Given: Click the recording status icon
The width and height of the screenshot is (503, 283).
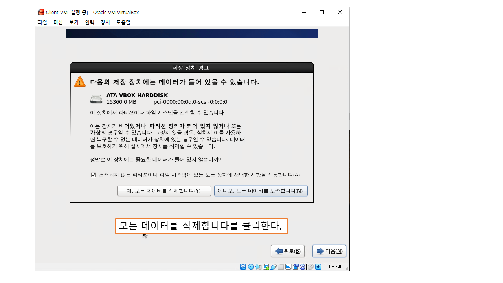Looking at the screenshot, I should tap(296, 267).
